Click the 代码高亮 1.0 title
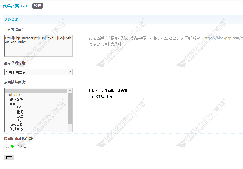243x169 pixels. (x=15, y=6)
